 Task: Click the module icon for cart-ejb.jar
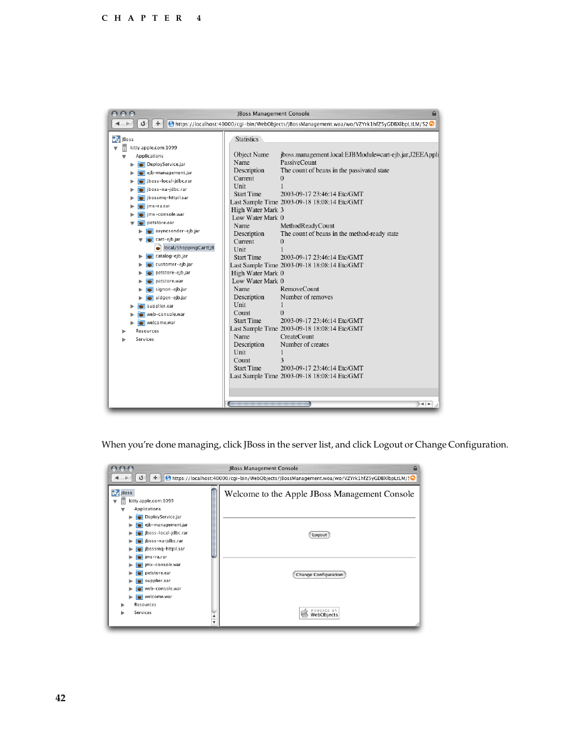click(150, 239)
